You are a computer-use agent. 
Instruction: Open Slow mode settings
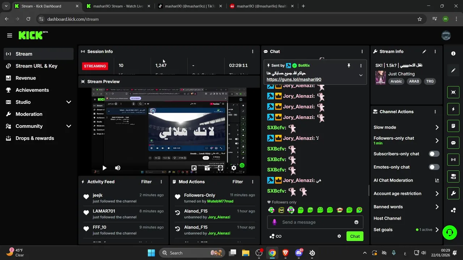click(406, 127)
